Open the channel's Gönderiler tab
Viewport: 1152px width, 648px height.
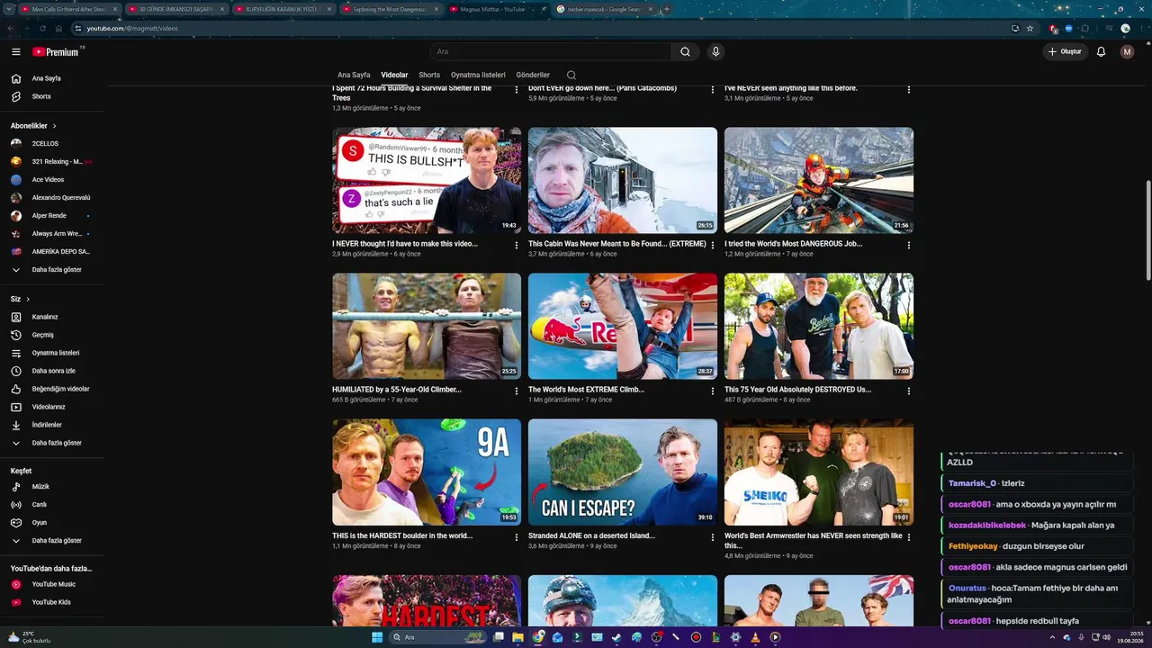[533, 75]
